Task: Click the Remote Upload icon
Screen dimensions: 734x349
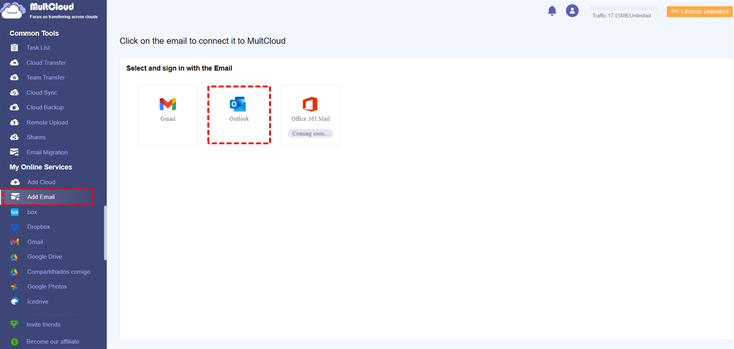Action: [14, 123]
